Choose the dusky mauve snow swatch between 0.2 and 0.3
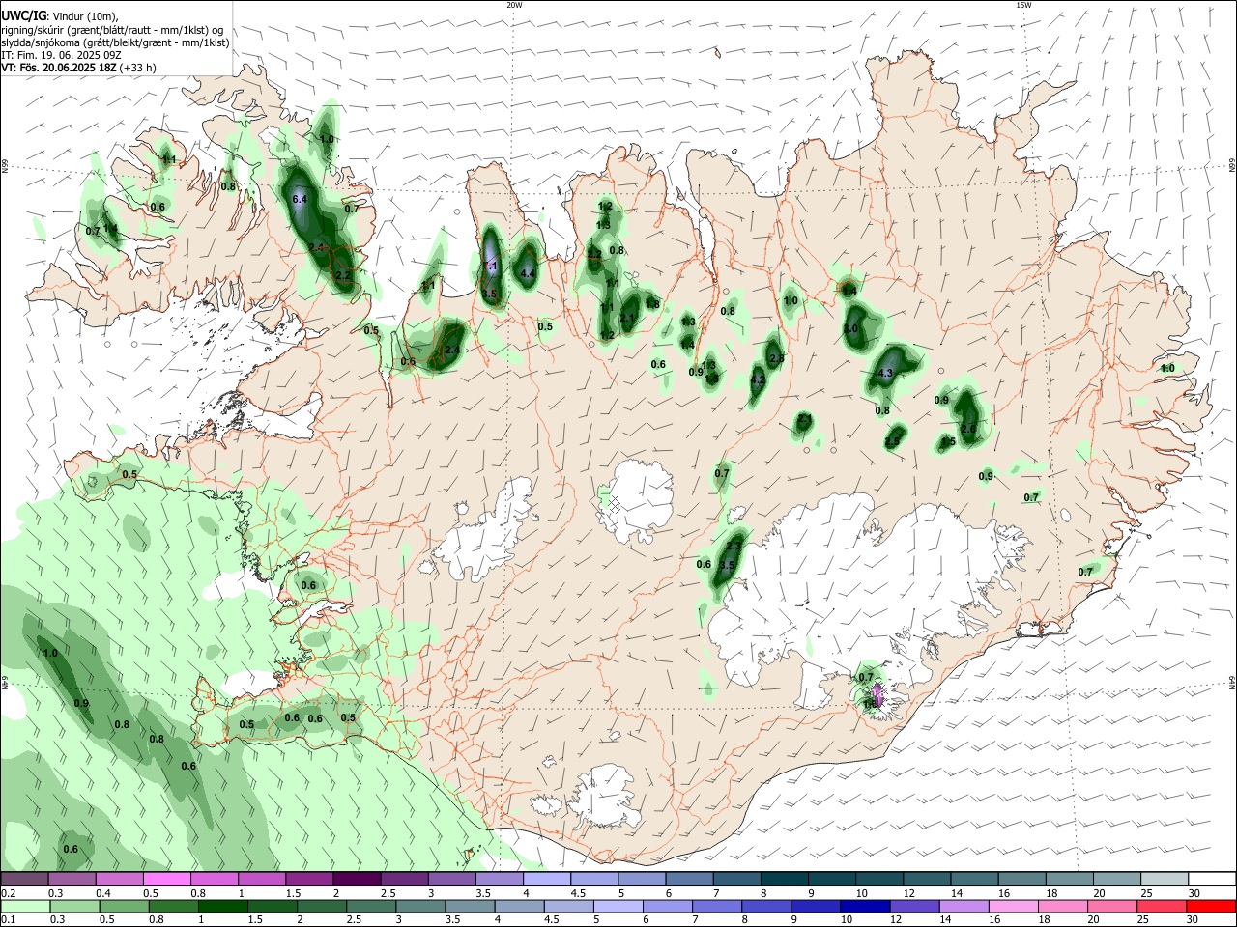 point(24,880)
